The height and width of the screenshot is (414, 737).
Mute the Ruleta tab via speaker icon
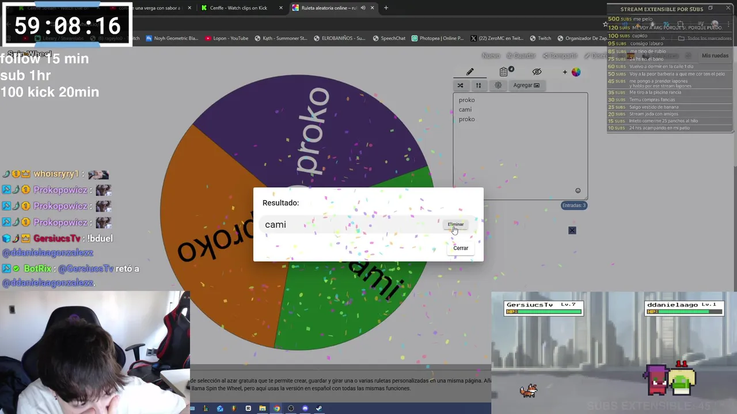pos(363,8)
